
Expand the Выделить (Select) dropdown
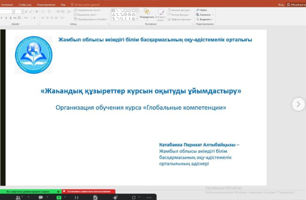pos(204,19)
